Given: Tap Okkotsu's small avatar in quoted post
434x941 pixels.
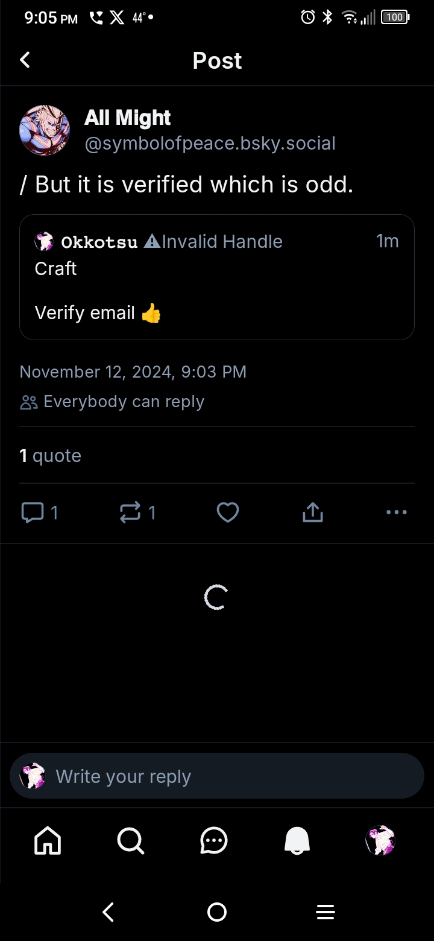Looking at the screenshot, I should click(x=44, y=242).
